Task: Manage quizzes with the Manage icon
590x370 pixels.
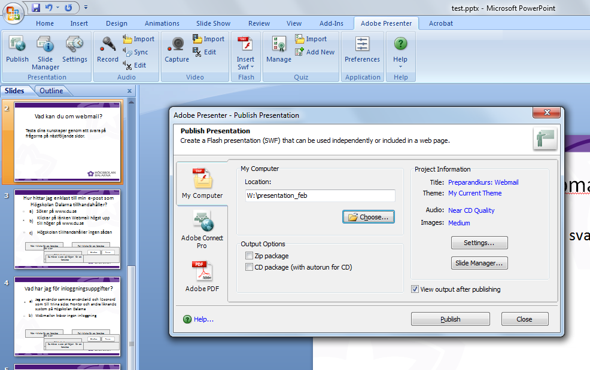Action: click(x=279, y=49)
